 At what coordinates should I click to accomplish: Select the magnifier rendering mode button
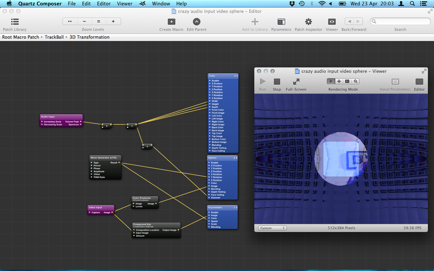coord(355,81)
